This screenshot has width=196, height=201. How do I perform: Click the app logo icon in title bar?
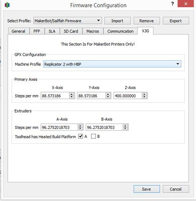click(7, 5)
